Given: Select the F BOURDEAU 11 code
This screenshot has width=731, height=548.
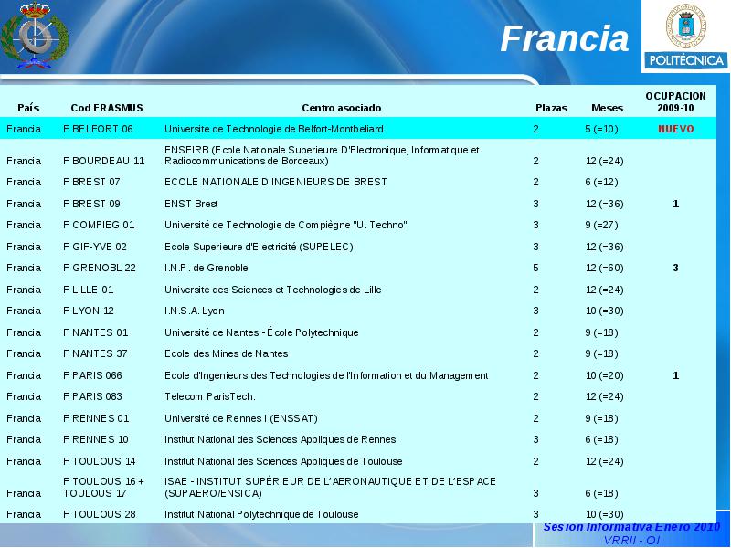Looking at the screenshot, I should (x=103, y=161).
